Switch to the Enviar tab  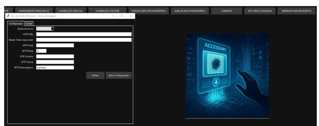pyautogui.click(x=29, y=24)
